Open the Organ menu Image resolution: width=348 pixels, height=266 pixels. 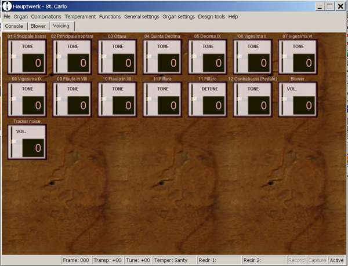tap(20, 17)
